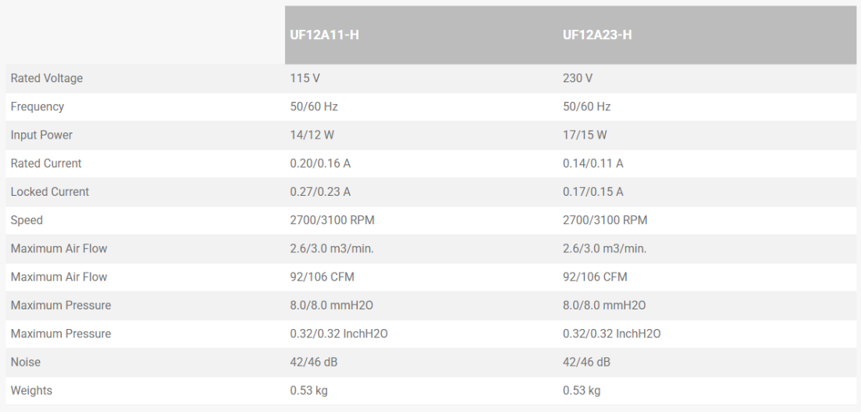Click the UF12A11-H column header
The image size is (861, 412).
(x=324, y=35)
